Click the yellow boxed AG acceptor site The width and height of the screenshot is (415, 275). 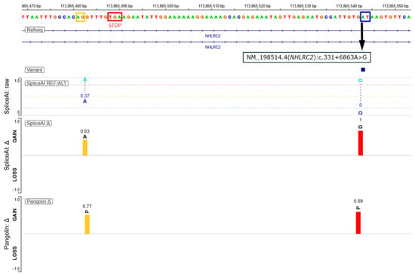(x=81, y=17)
